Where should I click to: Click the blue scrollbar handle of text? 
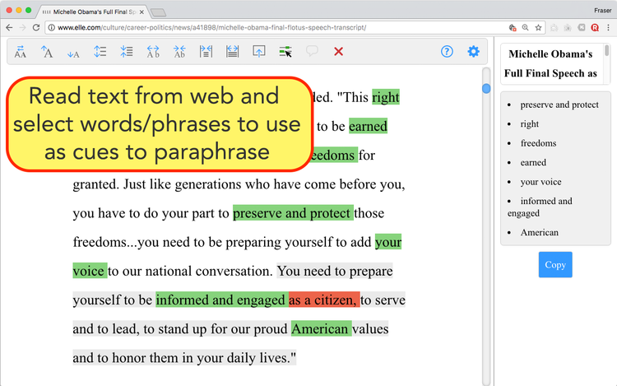coord(486,89)
